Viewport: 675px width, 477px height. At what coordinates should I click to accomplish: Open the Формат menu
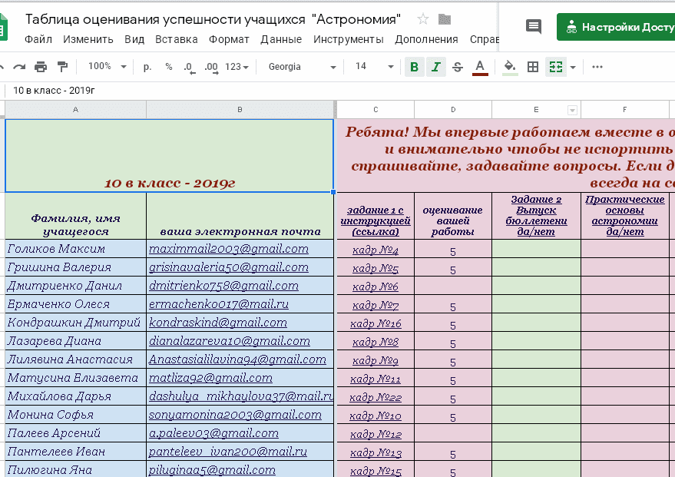pos(229,39)
